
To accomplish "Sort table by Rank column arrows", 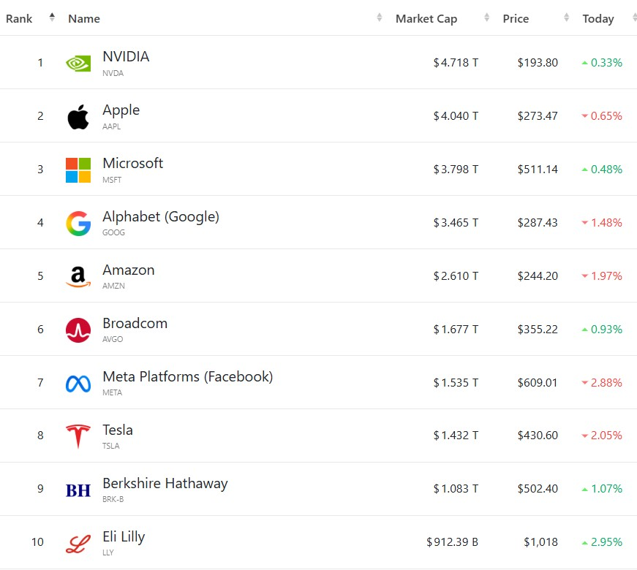I will point(52,18).
